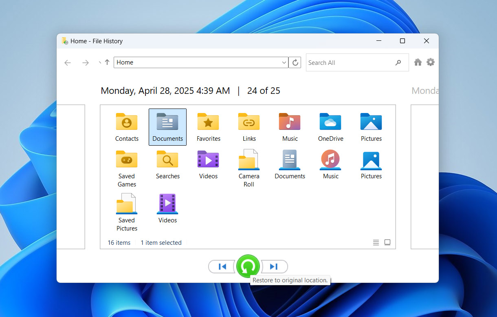Click the Home icon in the toolbar

pos(418,62)
